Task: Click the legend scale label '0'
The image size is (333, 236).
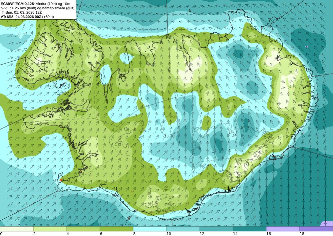Action: click(1, 234)
